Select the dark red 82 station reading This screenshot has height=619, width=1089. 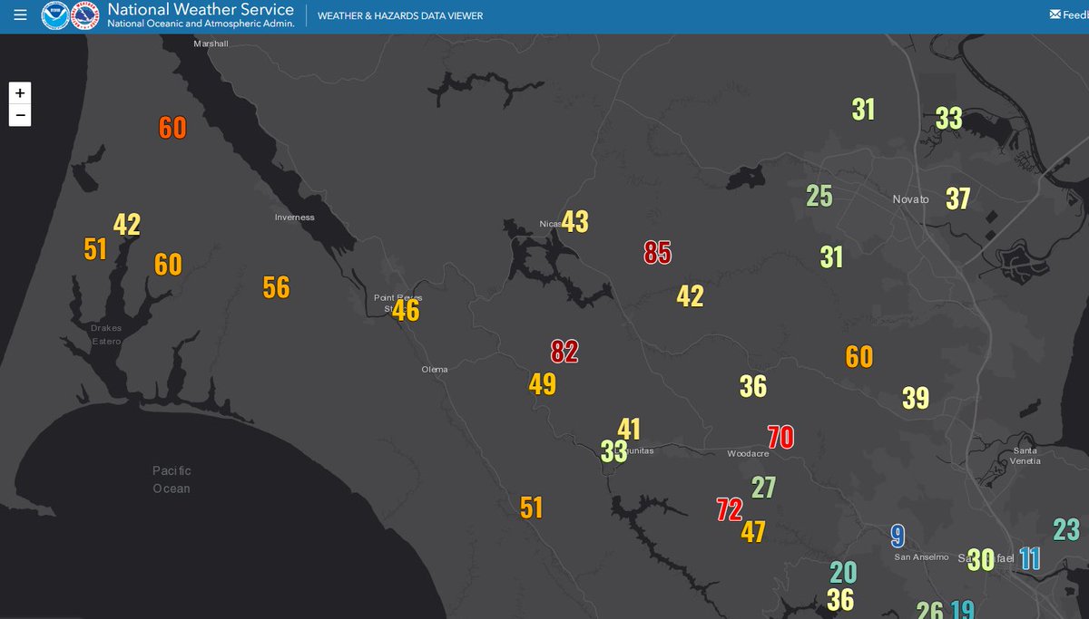click(x=564, y=352)
